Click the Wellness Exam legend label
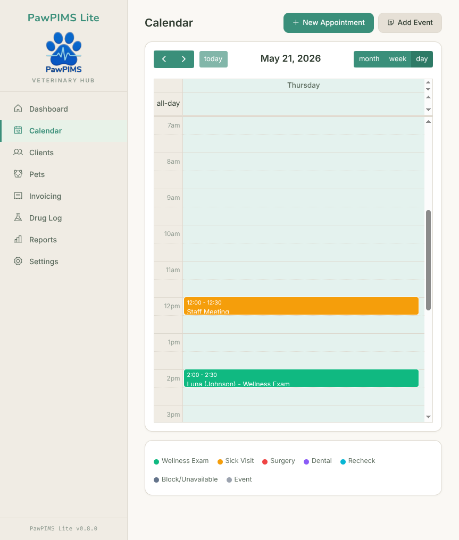 (185, 461)
